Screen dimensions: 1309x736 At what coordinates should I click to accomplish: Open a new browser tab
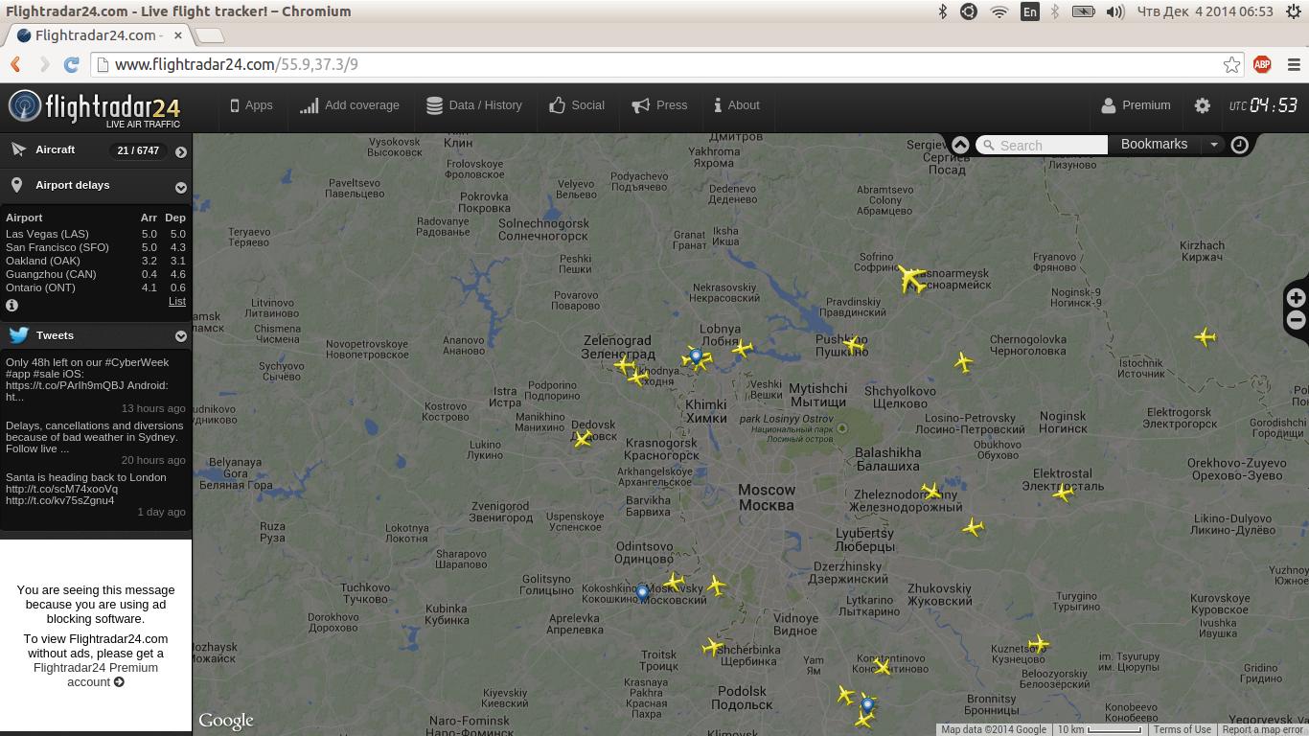click(x=210, y=35)
